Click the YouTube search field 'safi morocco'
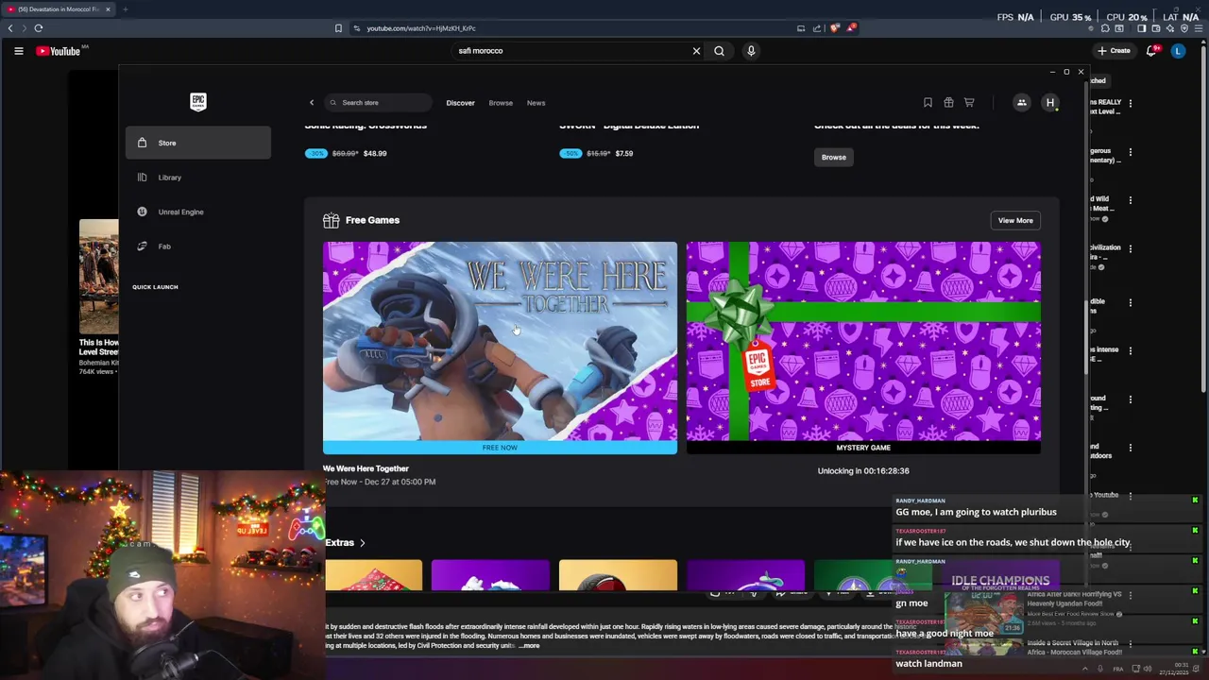Image resolution: width=1209 pixels, height=680 pixels. 576,51
